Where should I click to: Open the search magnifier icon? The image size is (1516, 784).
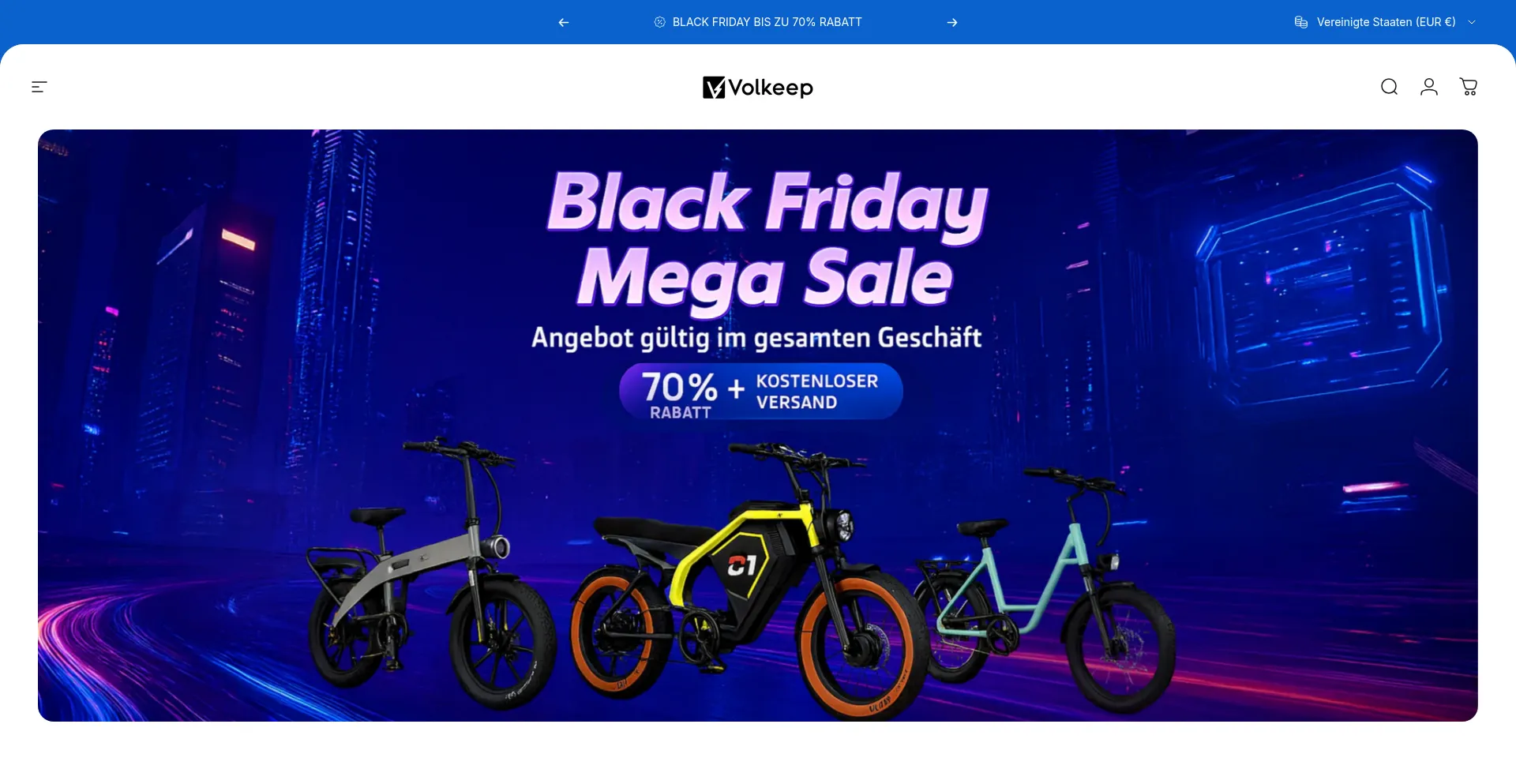1389,87
